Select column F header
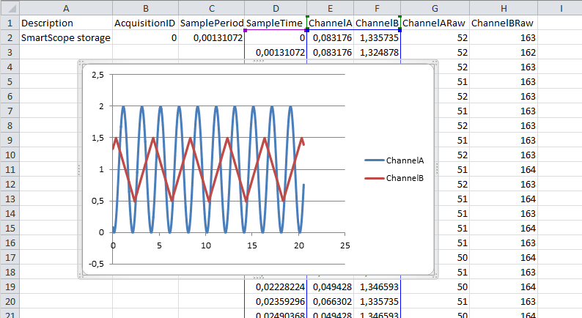Screen dimensions: 582x318 (x=377, y=8)
